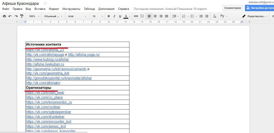274x133 pixels.
Task: Open the Справка menu
Action: [x=123, y=9]
